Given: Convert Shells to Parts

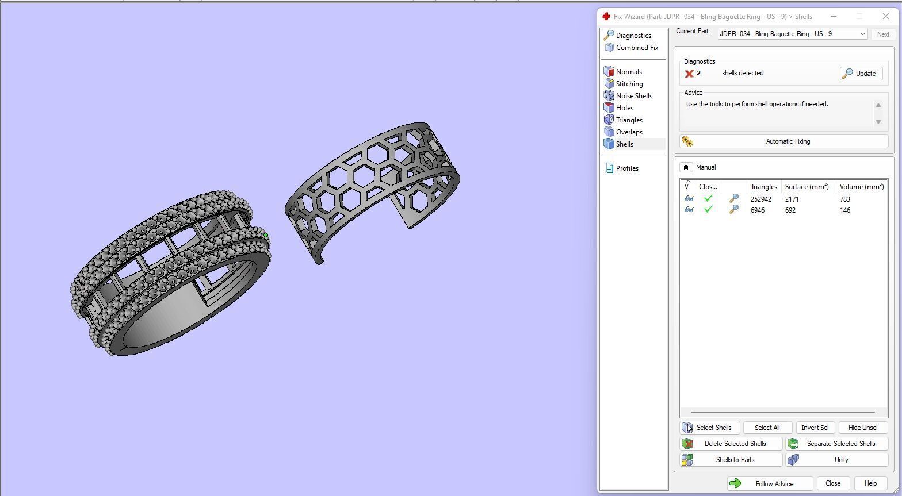Looking at the screenshot, I should click(x=731, y=460).
